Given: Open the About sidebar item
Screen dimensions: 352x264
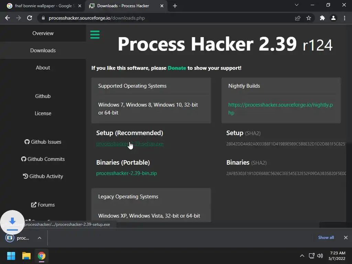Looking at the screenshot, I should pos(43,68).
